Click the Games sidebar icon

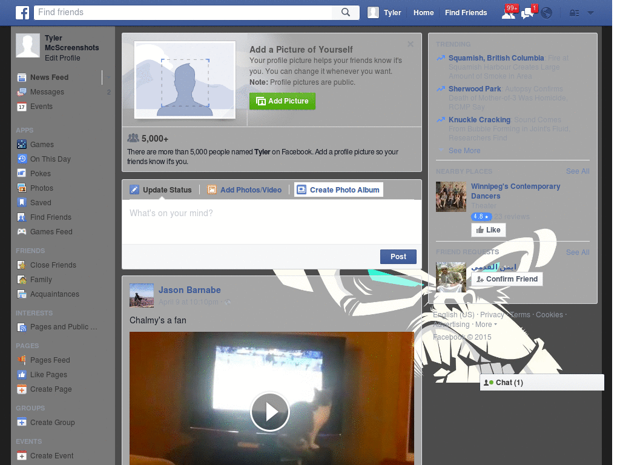click(22, 144)
